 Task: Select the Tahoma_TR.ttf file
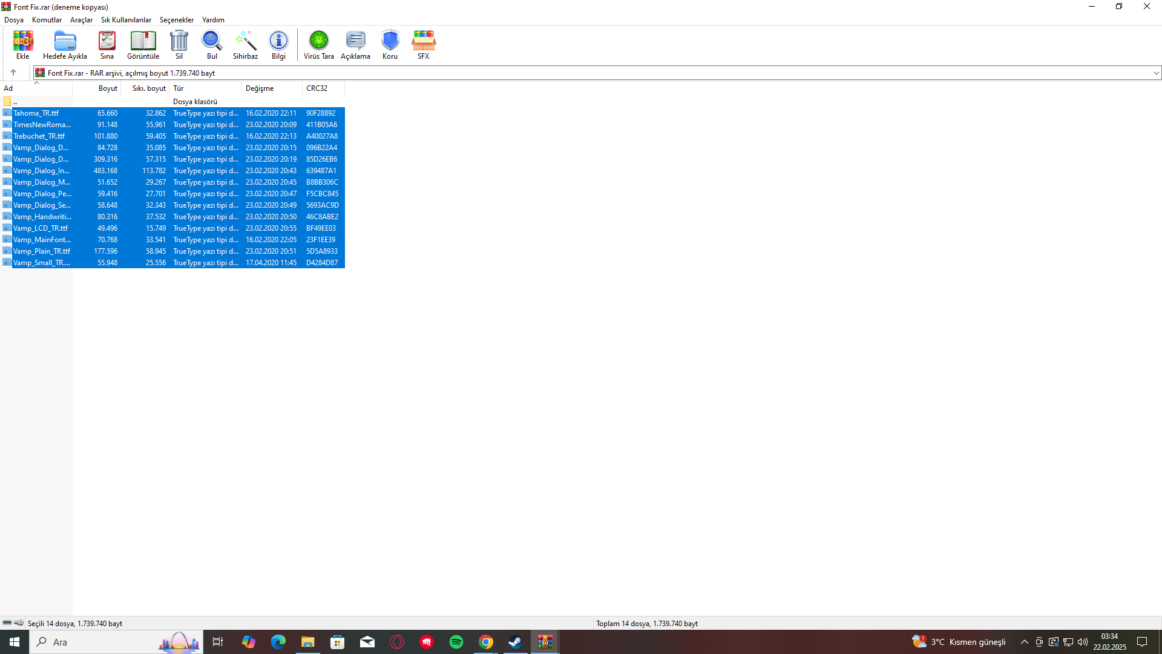tap(36, 113)
